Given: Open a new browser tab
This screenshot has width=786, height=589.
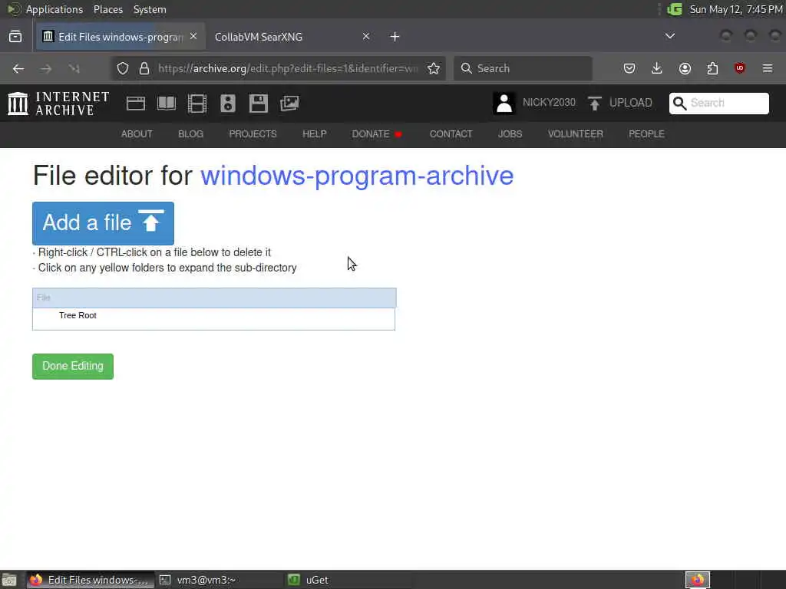Looking at the screenshot, I should [395, 37].
